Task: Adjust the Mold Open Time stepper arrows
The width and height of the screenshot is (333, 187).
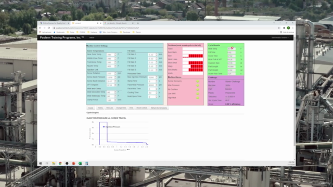Action: click(x=157, y=97)
